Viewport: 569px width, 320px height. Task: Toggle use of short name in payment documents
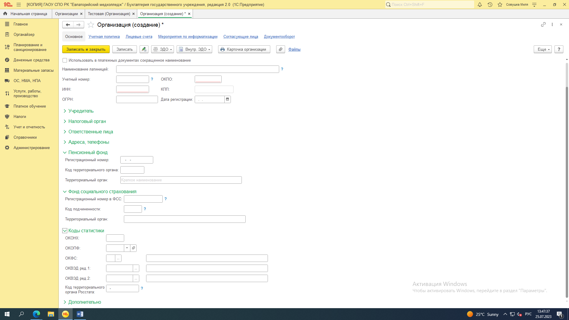click(65, 60)
